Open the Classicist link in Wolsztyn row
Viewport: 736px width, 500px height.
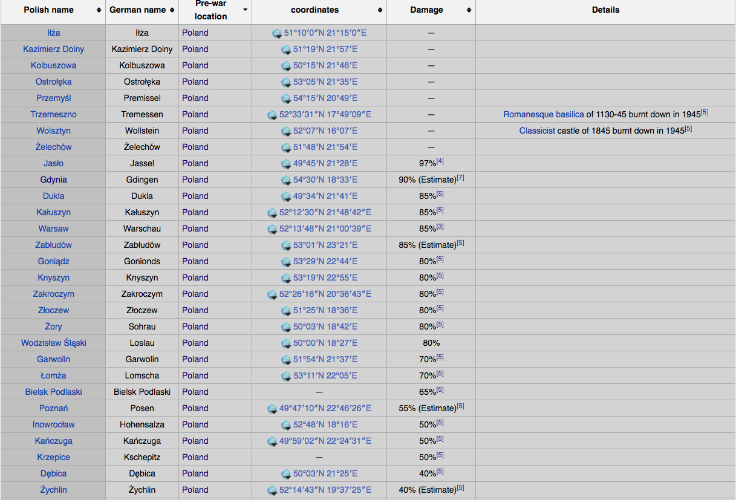coord(537,131)
